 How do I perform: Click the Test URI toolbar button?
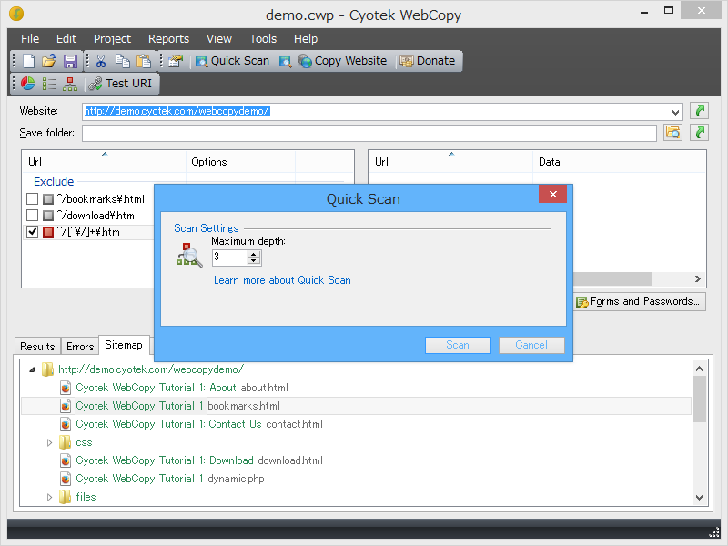click(120, 84)
